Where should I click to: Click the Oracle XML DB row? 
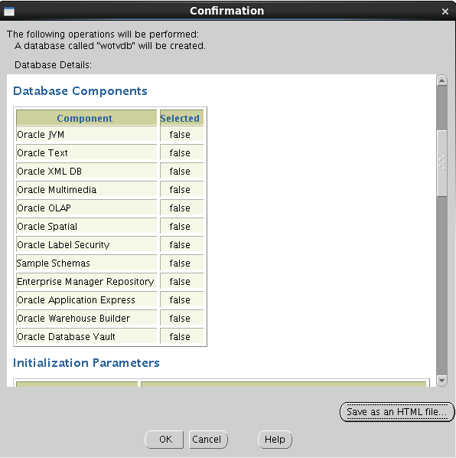[109, 171]
